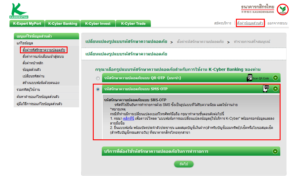Viewport: 299px width, 187px height.
Task: Click the SMS phone icon
Action: [266, 88]
